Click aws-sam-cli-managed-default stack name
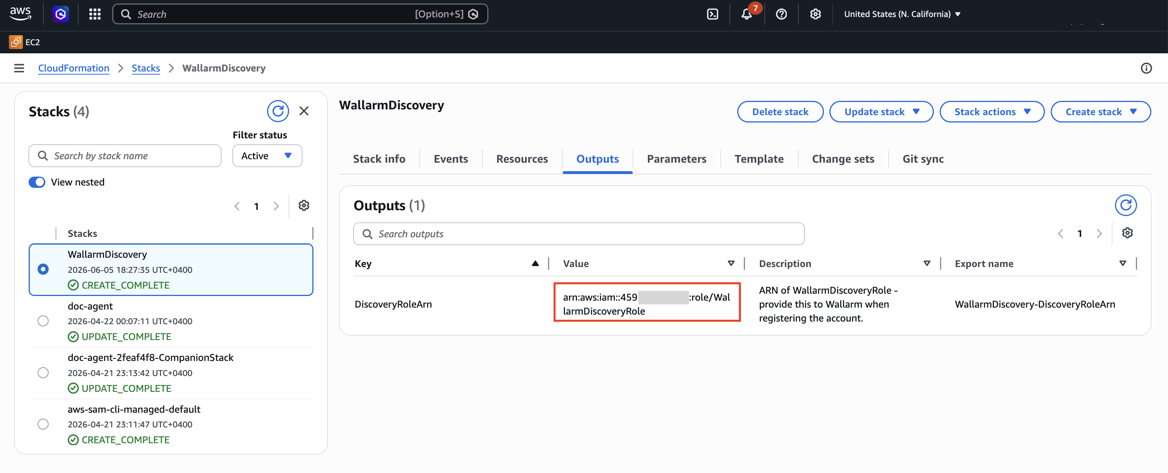Image resolution: width=1168 pixels, height=473 pixels. point(134,409)
